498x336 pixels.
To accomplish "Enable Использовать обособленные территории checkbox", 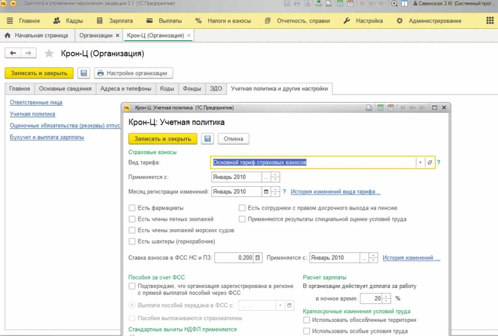I will click(x=307, y=320).
